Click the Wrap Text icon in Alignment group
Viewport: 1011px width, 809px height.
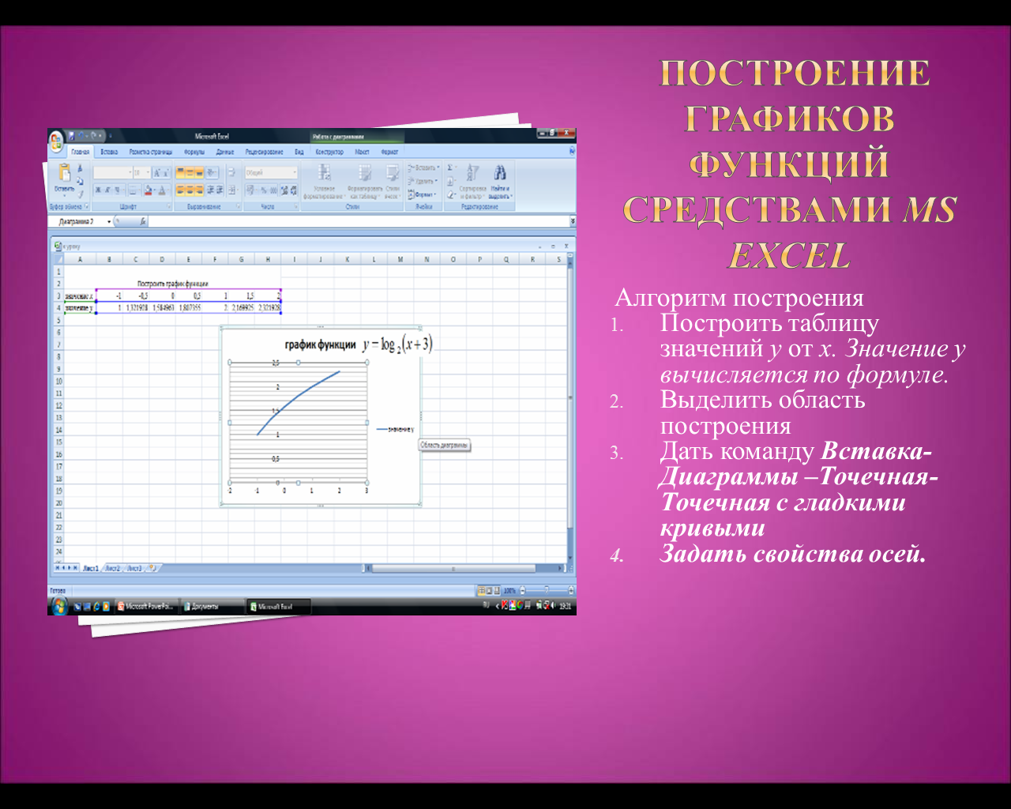[231, 172]
